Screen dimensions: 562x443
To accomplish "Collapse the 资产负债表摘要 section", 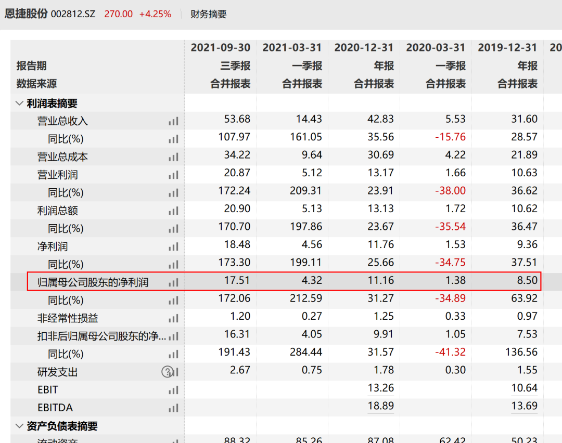I will point(19,426).
